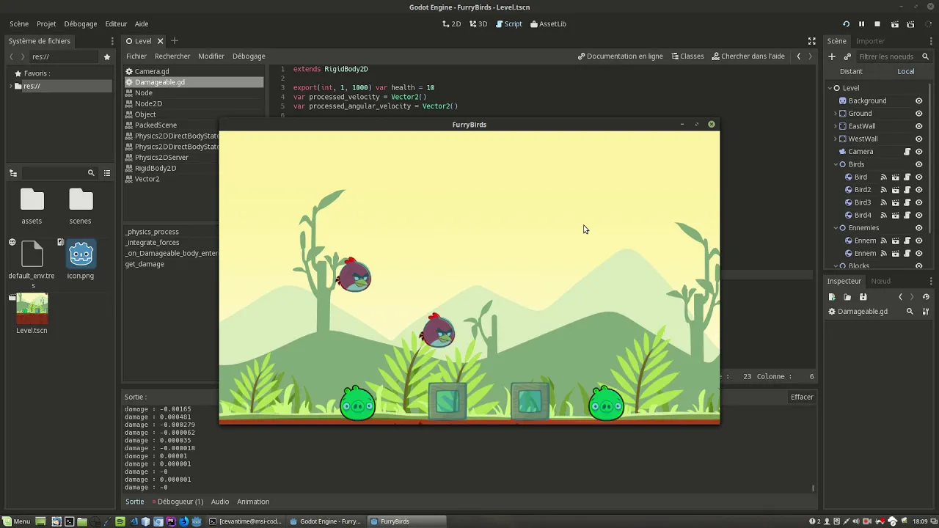Screen dimensions: 939x528
Task: Open the Débogueur (1) bottom panel
Action: (x=178, y=502)
